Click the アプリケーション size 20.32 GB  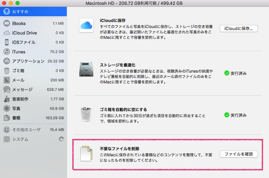(x=56, y=61)
